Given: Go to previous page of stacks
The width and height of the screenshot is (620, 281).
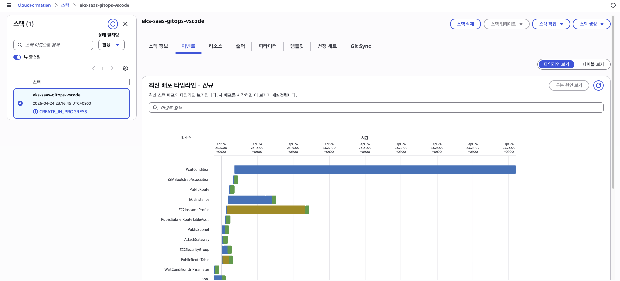Looking at the screenshot, I should [94, 68].
